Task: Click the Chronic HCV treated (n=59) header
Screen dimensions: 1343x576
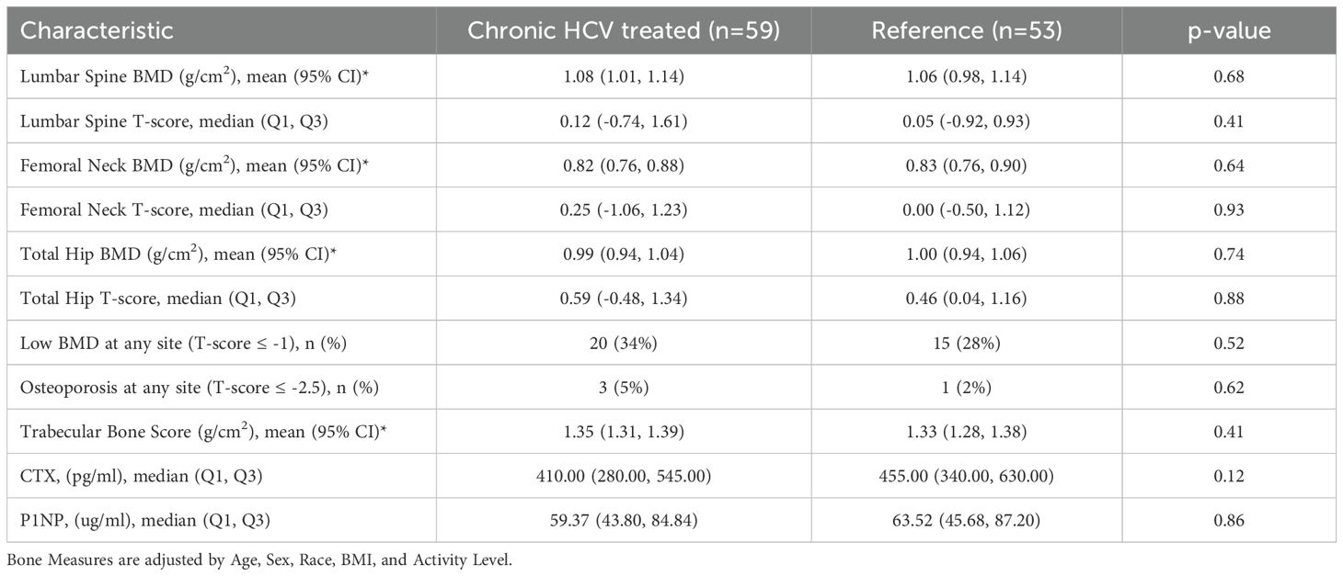Action: 624,30
